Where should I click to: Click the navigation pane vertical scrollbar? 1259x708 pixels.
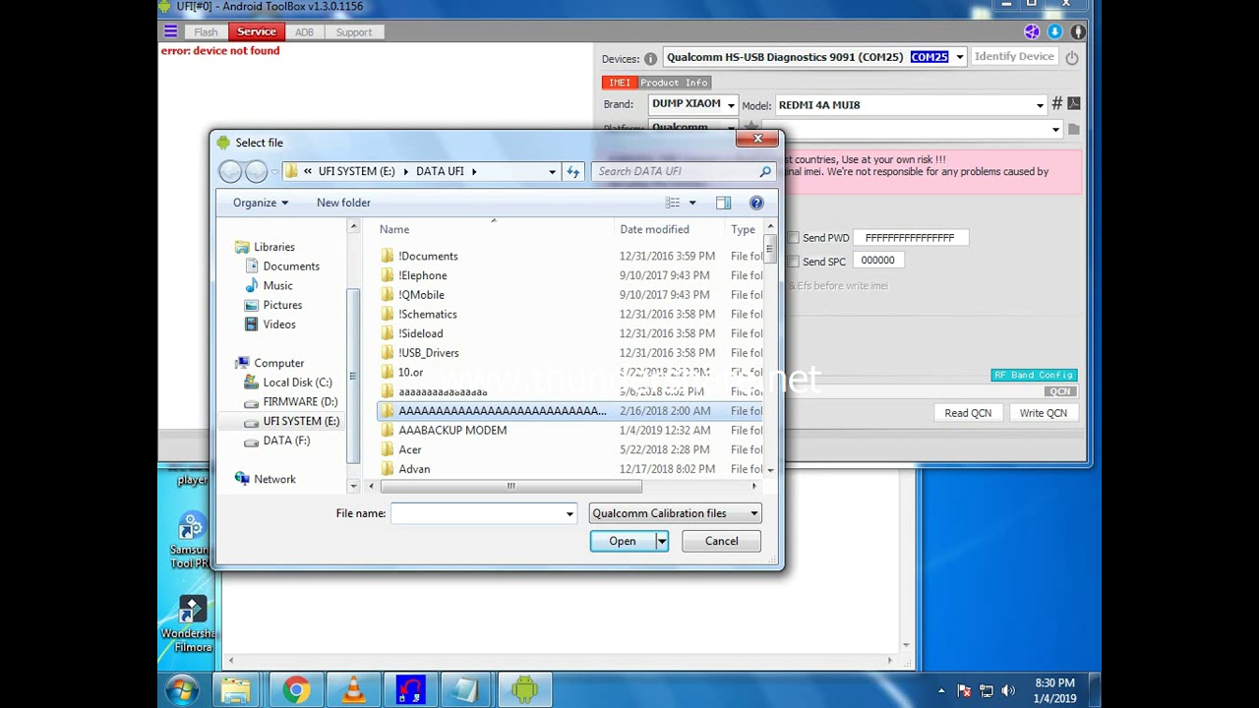click(354, 376)
